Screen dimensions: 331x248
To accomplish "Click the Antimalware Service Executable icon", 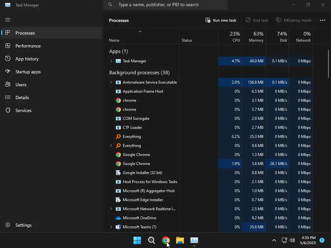I will [118, 82].
